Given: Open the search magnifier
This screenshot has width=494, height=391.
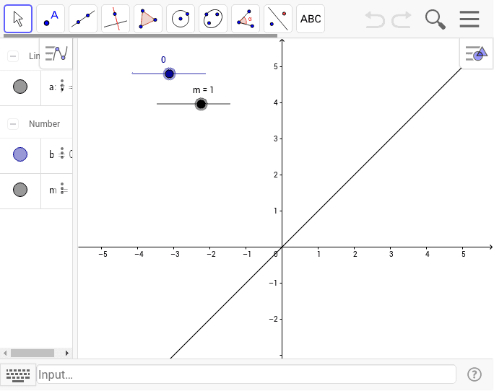Looking at the screenshot, I should [435, 19].
